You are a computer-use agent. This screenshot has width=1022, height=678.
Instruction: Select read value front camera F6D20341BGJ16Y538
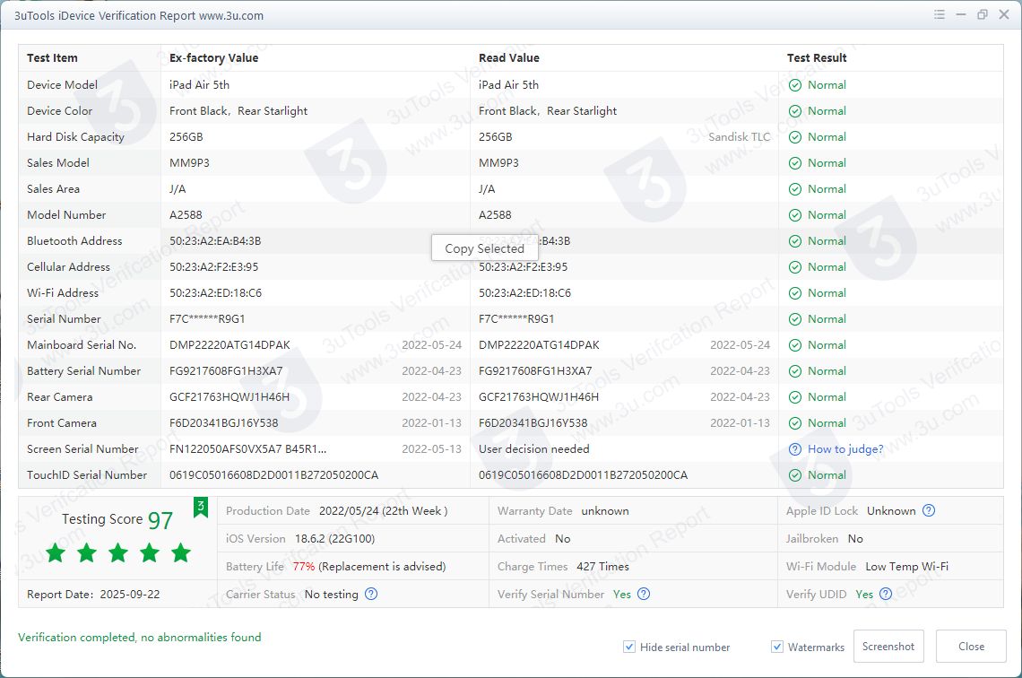[x=533, y=423]
